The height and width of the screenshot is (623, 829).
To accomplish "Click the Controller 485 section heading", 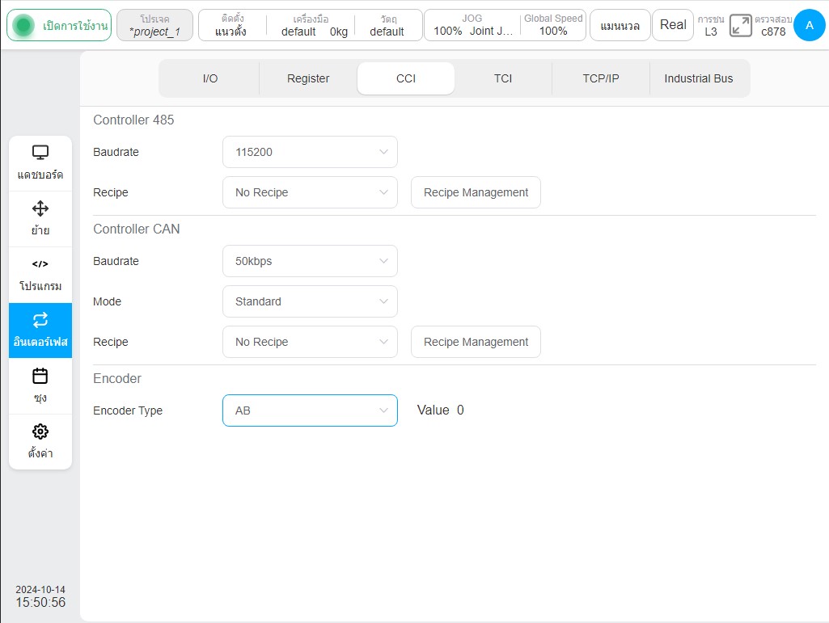I will pos(133,120).
